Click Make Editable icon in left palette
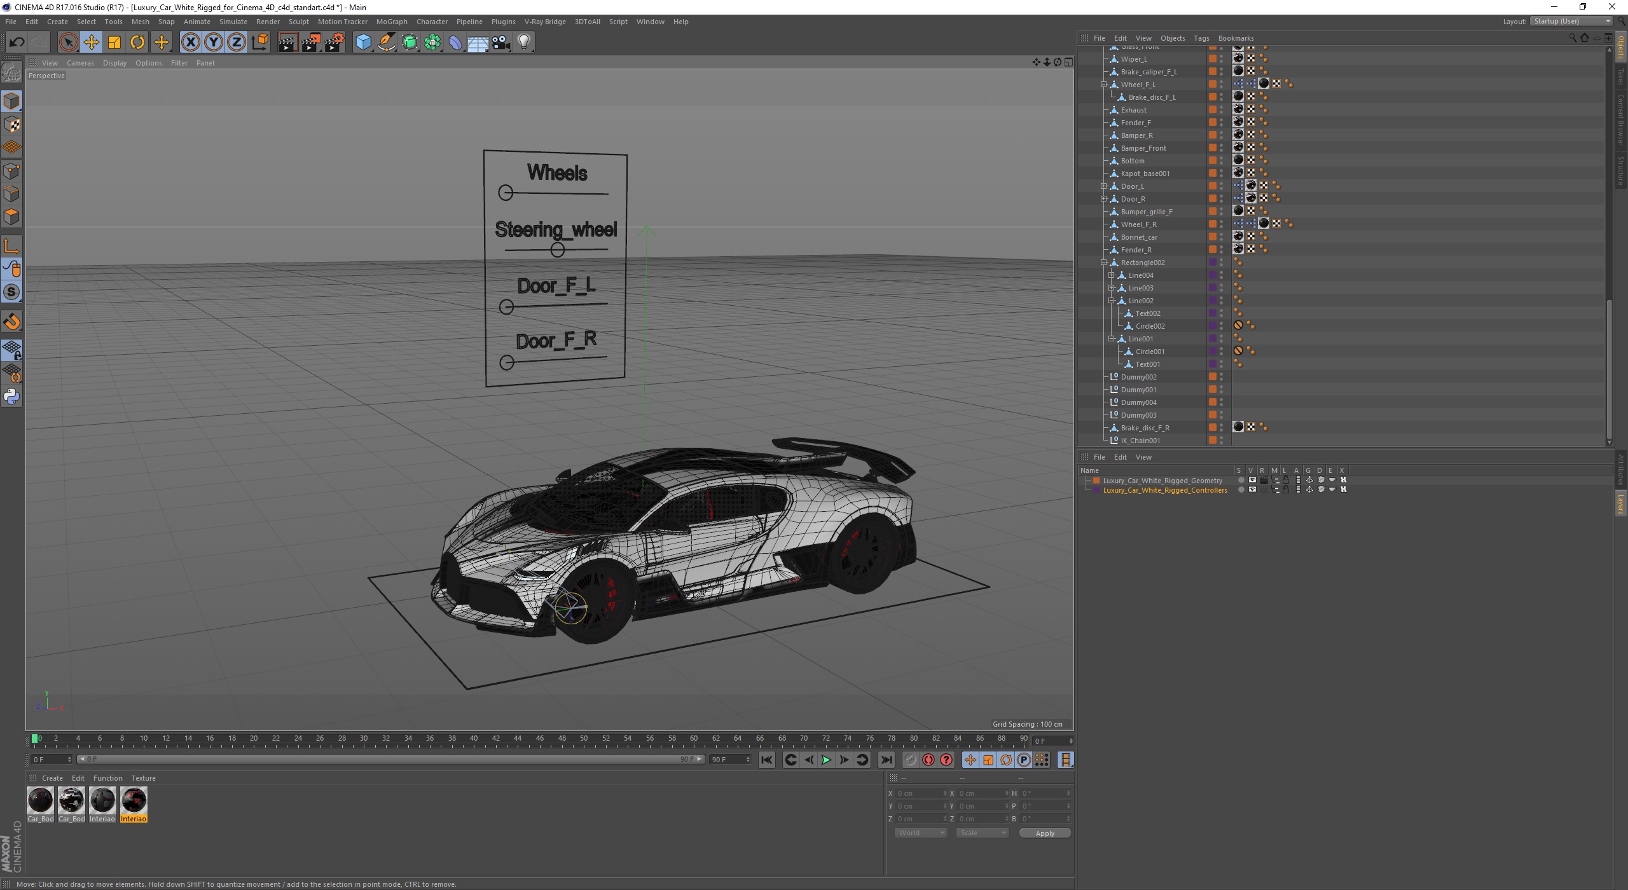Screen dimensions: 1628x890 click(11, 72)
